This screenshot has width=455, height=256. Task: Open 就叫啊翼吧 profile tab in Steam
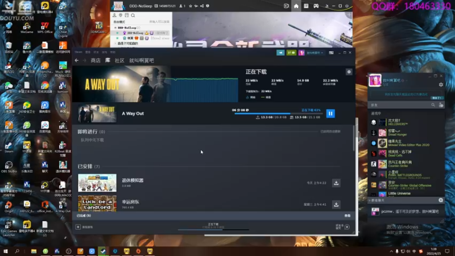[x=142, y=60]
